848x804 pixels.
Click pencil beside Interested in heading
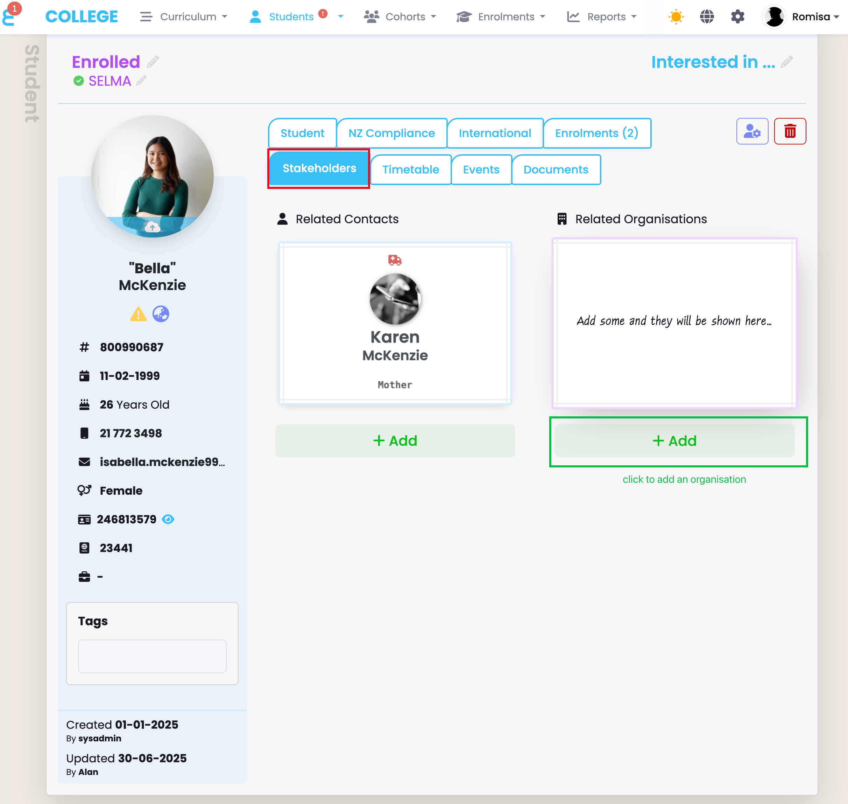click(786, 62)
